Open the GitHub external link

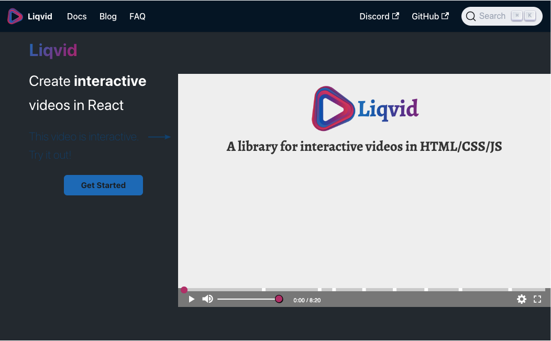click(x=430, y=17)
